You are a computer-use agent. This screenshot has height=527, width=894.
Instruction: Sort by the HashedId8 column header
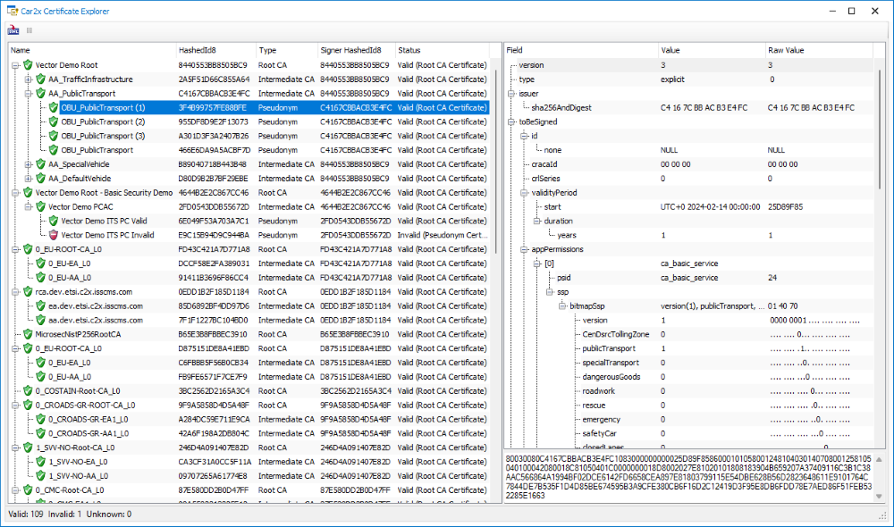[215, 50]
